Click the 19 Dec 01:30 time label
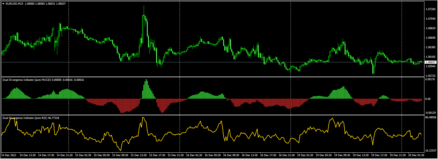The image size is (438, 159). click(x=305, y=155)
